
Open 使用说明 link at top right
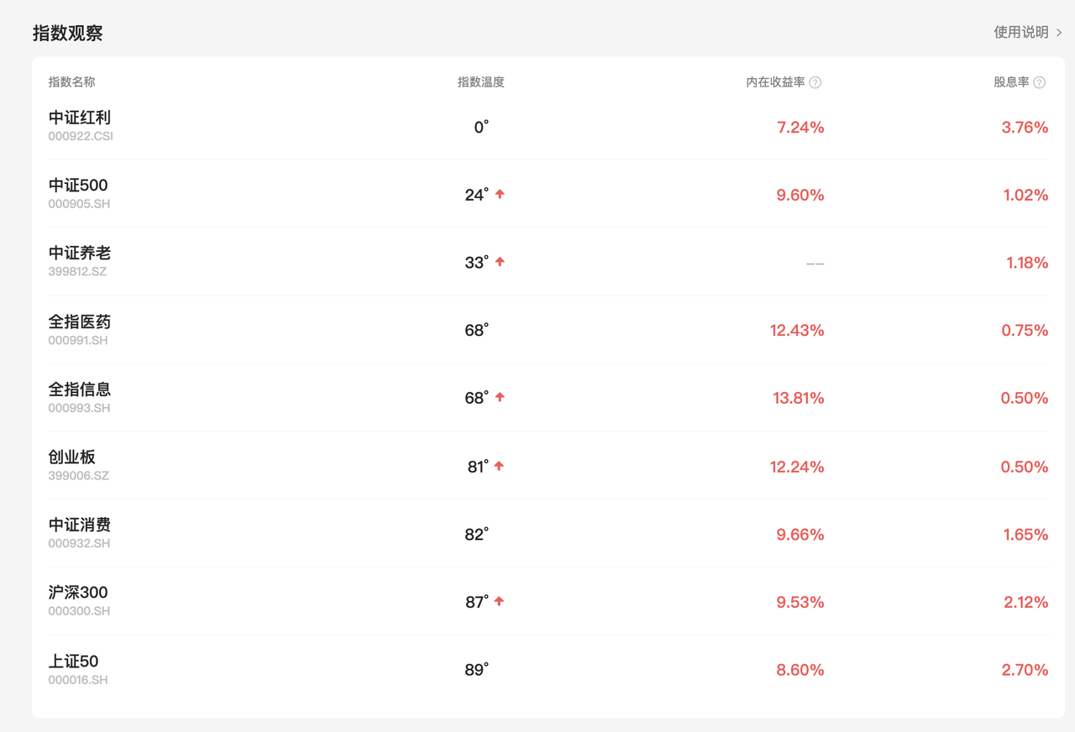coord(1020,32)
